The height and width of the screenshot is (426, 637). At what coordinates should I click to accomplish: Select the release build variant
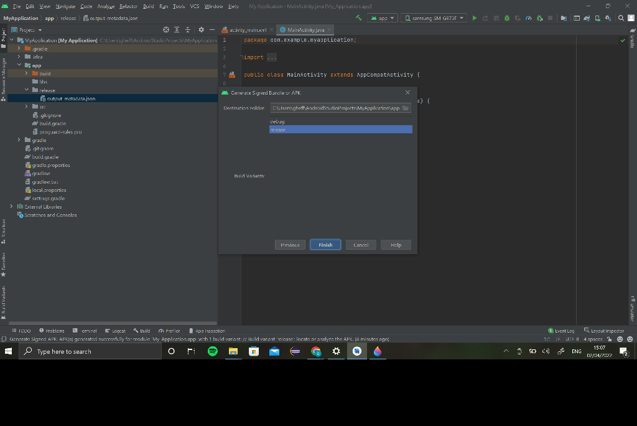pos(341,130)
